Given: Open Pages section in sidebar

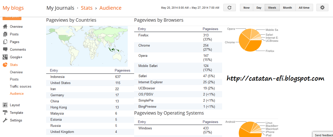Looking at the screenshot, I should (15, 42).
